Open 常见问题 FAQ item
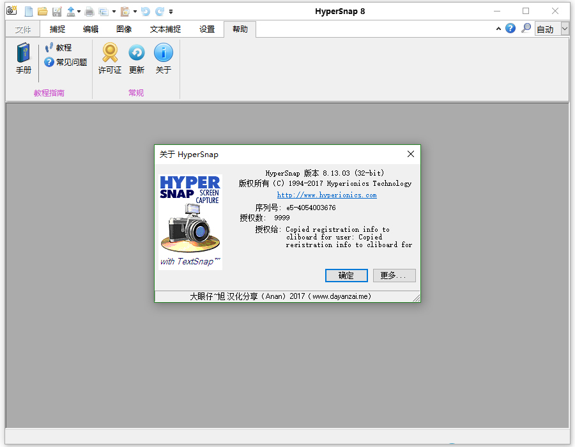 click(x=66, y=62)
